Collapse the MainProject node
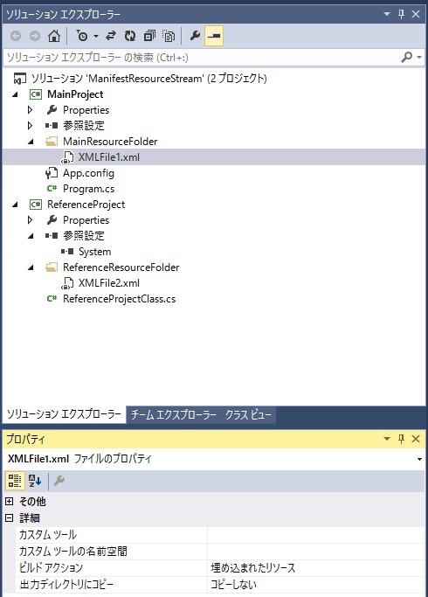 coord(15,94)
